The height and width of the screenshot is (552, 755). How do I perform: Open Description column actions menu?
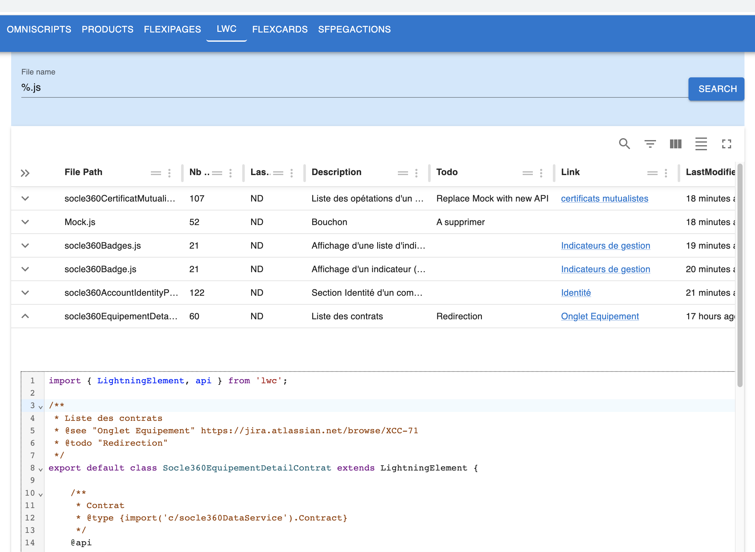pyautogui.click(x=416, y=173)
